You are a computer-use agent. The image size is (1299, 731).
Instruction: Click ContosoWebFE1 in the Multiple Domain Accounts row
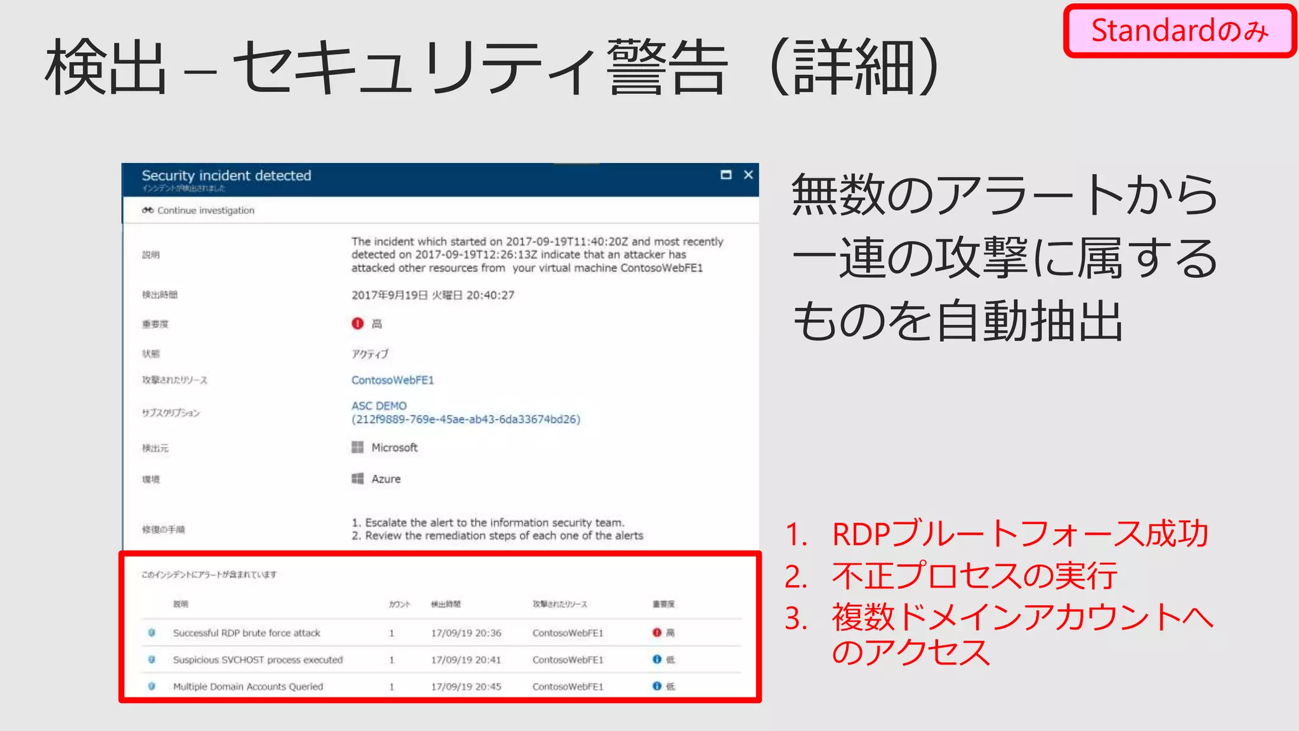568,687
